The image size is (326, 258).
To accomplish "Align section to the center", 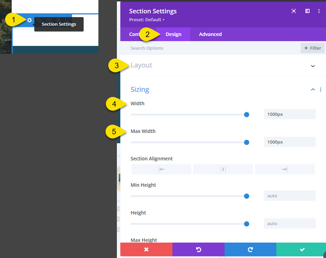I will pyautogui.click(x=223, y=169).
